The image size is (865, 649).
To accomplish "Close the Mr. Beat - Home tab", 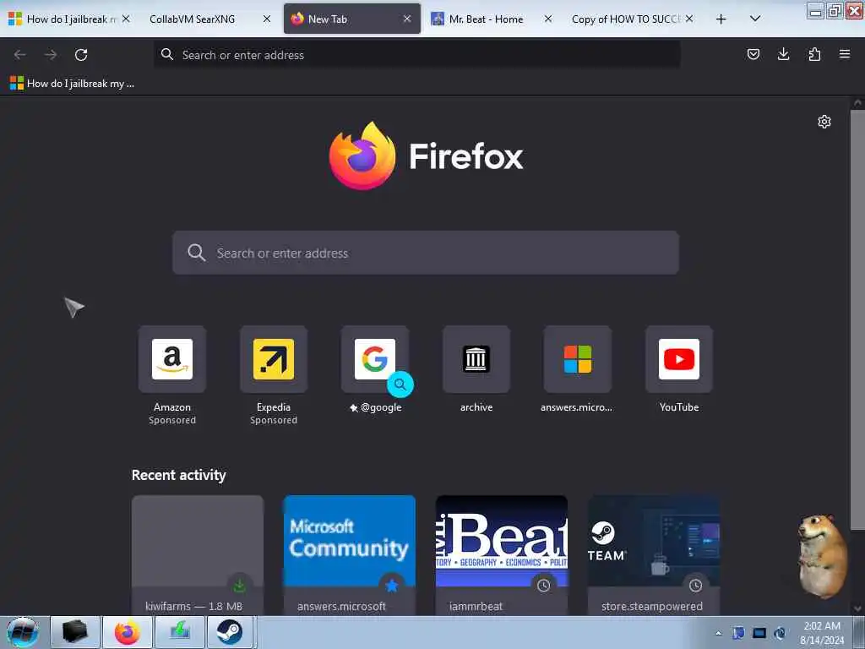I will pos(547,19).
